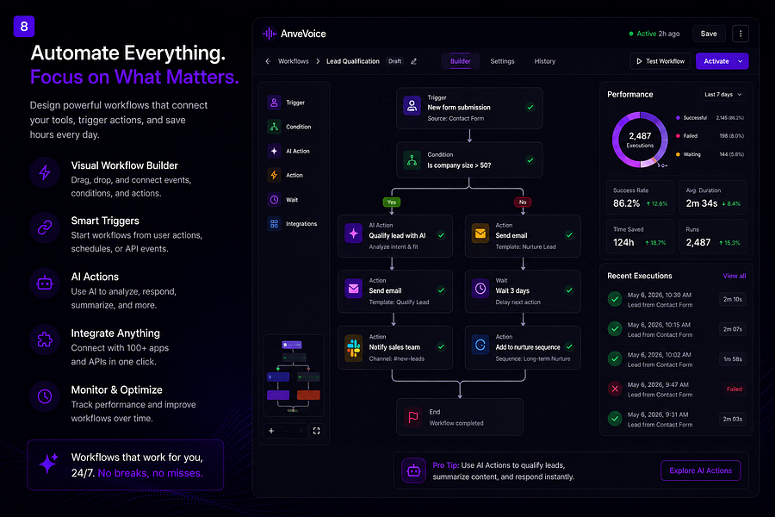Click the red X failed icon for 9:47 AM run
Viewport: 775px width, 517px height.
pos(614,389)
